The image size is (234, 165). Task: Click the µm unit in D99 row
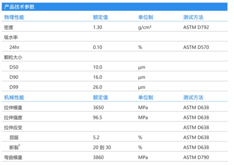(141, 87)
